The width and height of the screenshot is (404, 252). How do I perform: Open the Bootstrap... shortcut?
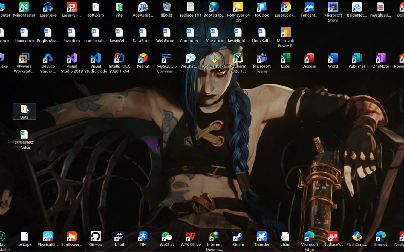(214, 9)
